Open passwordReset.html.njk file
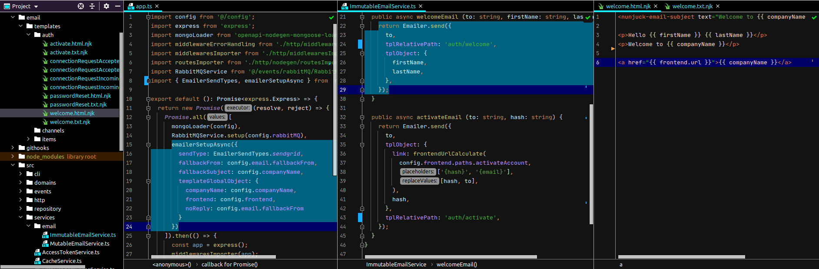The image size is (819, 269). coord(80,96)
